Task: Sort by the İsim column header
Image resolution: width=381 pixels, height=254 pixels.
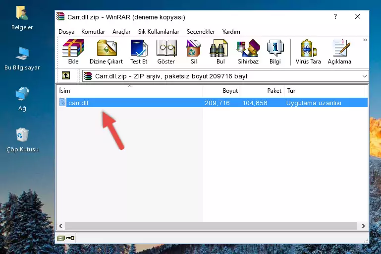Action: point(130,90)
